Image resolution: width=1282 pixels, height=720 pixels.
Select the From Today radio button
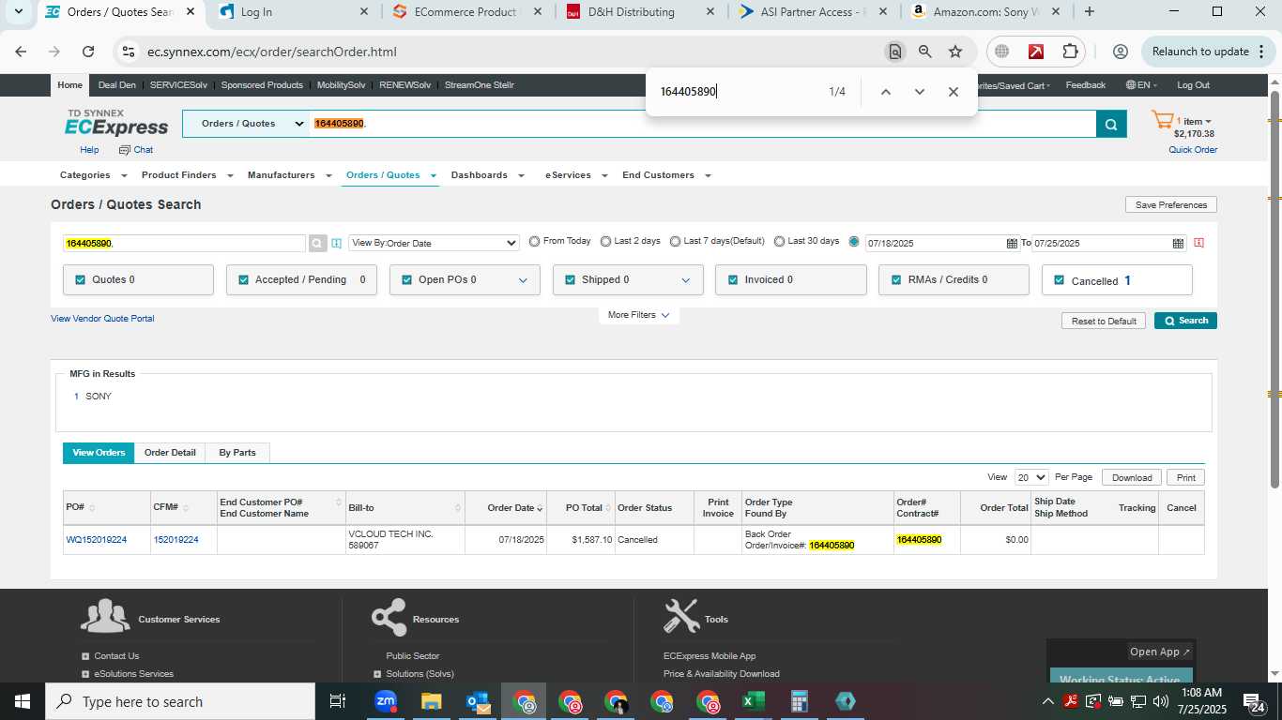click(534, 241)
